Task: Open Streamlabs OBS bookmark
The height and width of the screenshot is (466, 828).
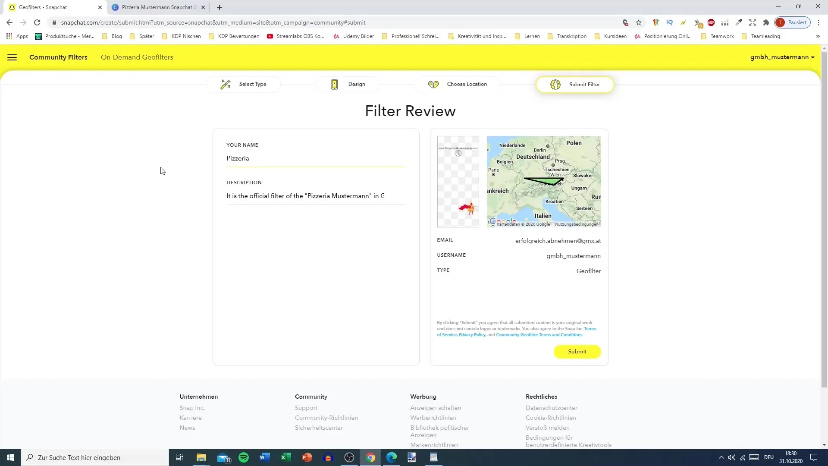Action: (x=295, y=36)
